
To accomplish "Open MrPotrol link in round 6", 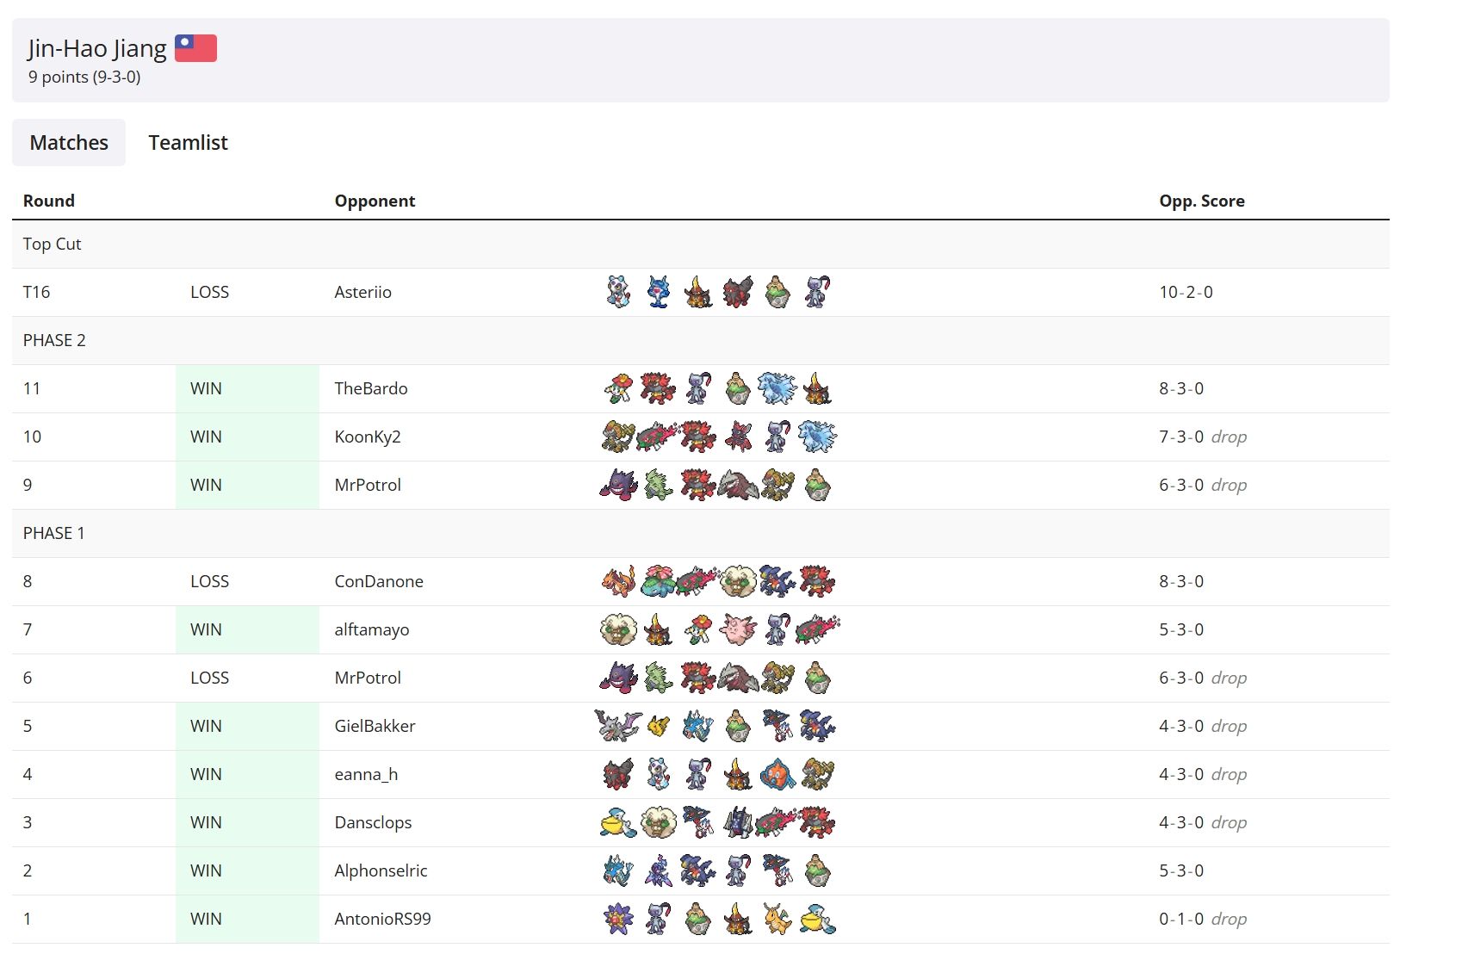I will coord(368,678).
